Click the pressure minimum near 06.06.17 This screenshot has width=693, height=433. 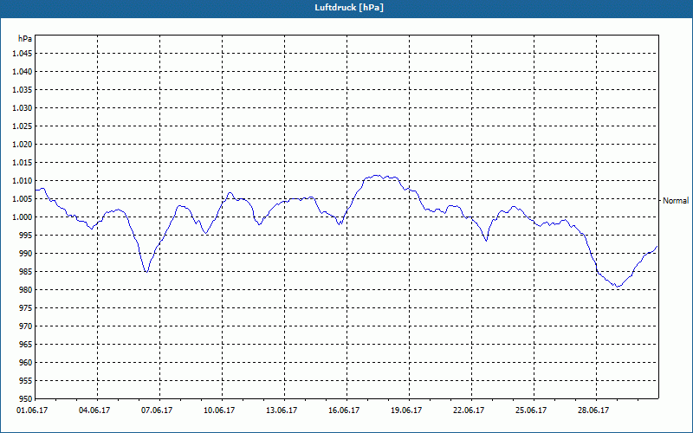click(x=146, y=272)
